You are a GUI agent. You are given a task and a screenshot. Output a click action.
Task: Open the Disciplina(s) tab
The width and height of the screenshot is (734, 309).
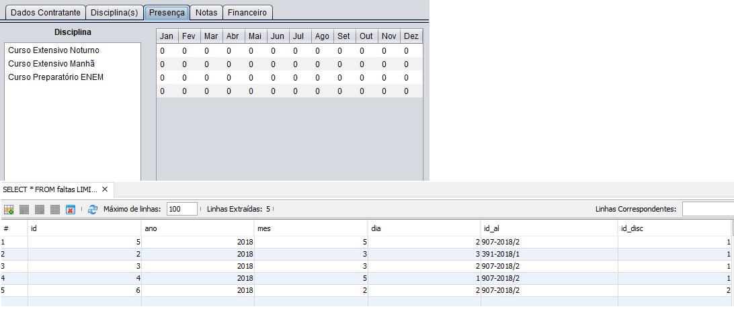tap(114, 12)
